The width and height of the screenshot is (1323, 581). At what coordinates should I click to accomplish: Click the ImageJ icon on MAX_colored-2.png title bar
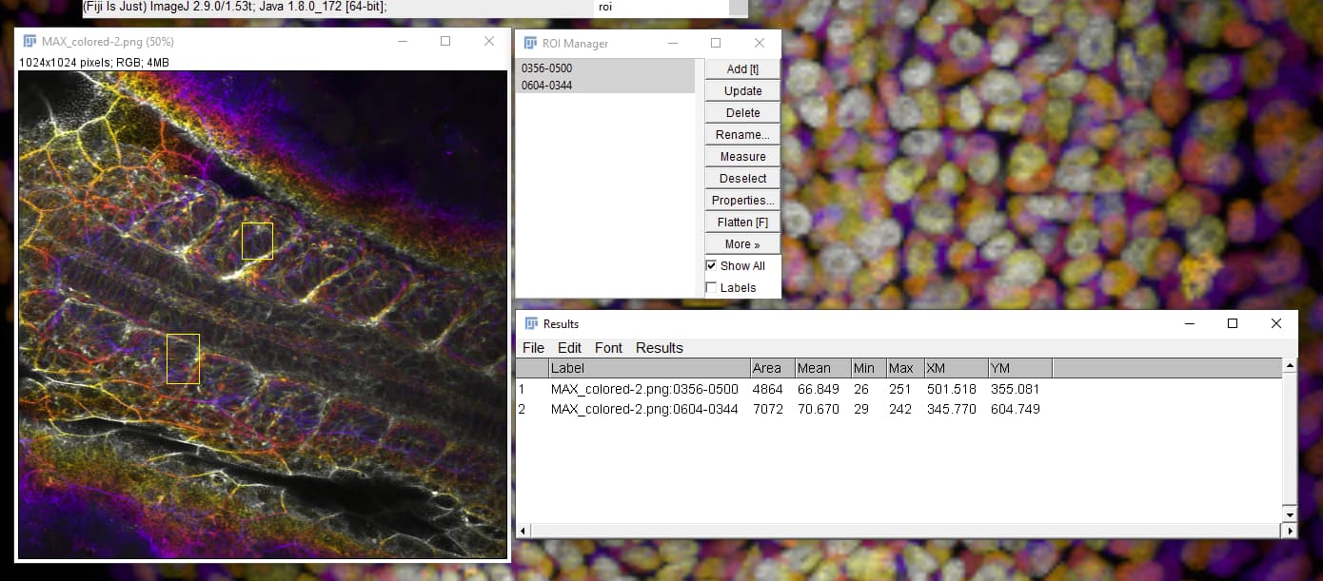30,42
